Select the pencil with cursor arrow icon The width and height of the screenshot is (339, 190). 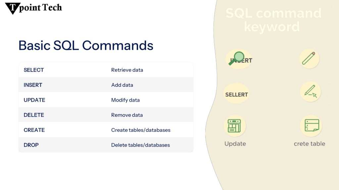coord(311,92)
